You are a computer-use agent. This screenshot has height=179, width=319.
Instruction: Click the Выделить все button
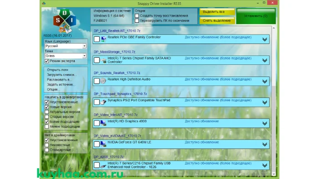point(217,12)
